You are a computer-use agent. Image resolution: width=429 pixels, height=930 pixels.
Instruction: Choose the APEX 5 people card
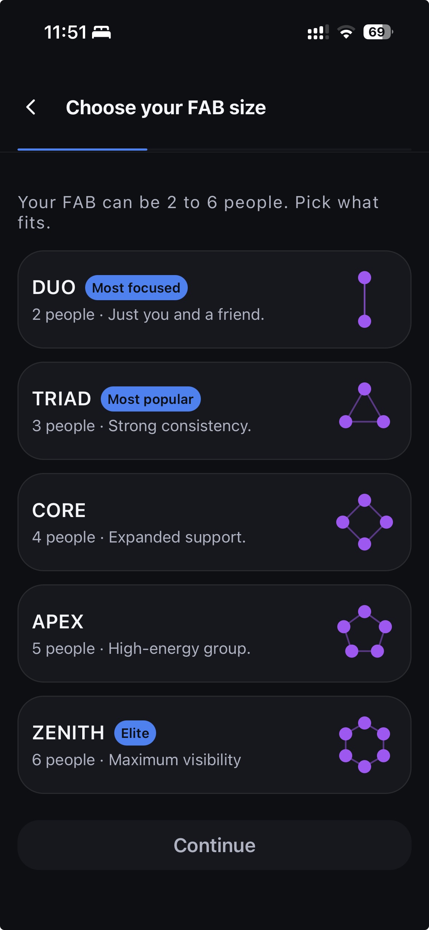pos(214,633)
